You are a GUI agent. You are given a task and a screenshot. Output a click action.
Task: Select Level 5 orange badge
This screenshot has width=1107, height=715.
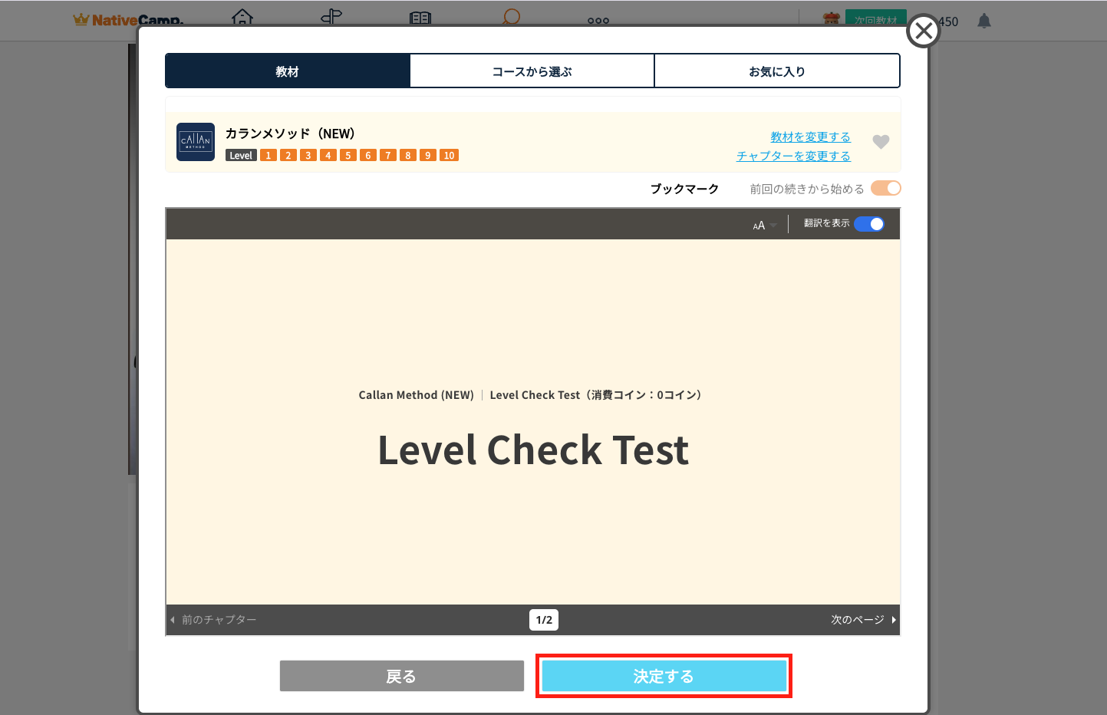[348, 156]
